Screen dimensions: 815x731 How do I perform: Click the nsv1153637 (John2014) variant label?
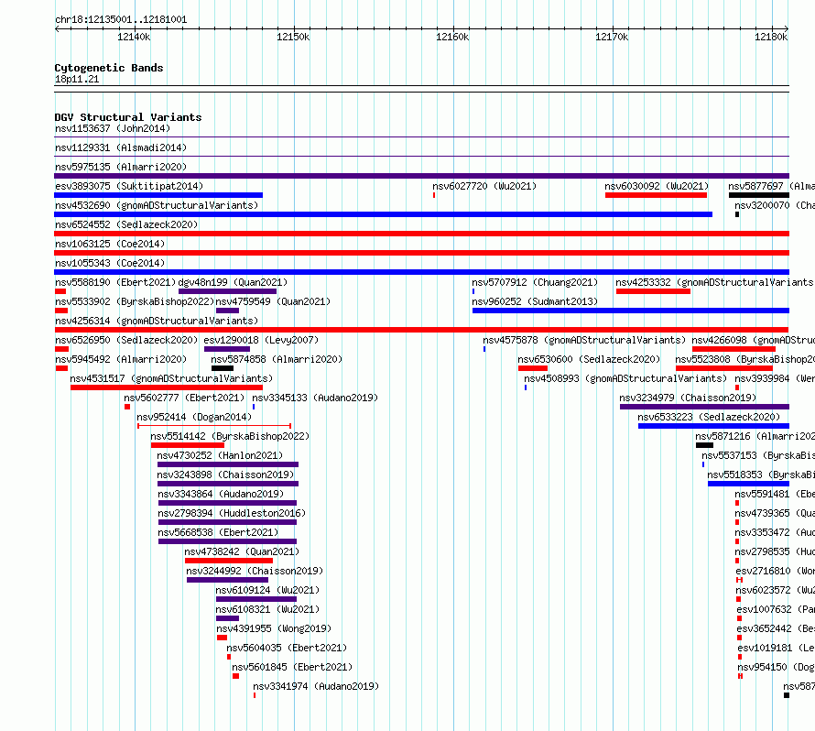(x=113, y=128)
